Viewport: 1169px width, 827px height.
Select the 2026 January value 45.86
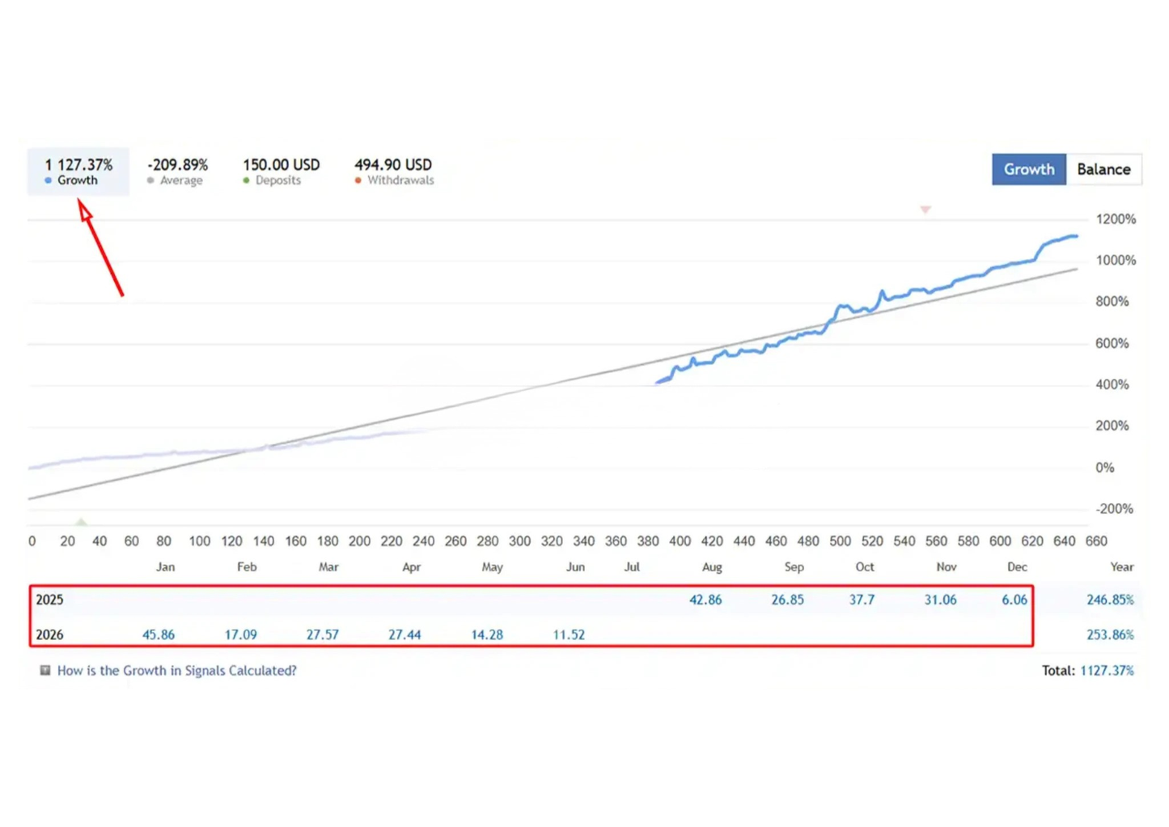[x=159, y=634]
